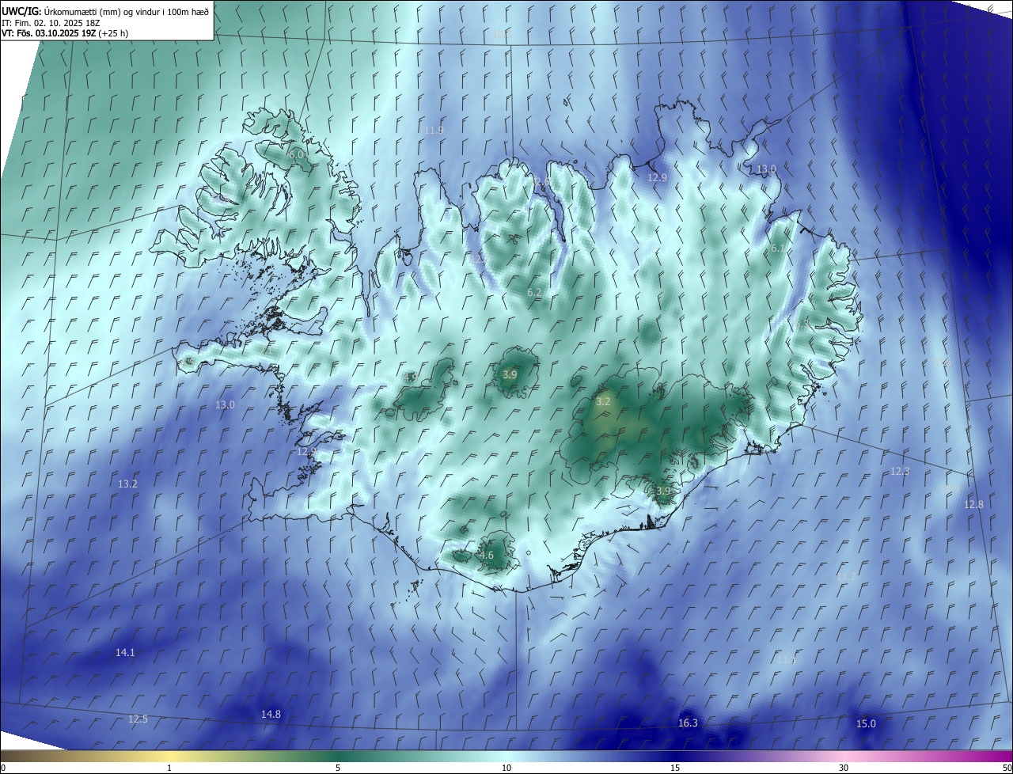This screenshot has height=774, width=1013.
Task: Click the 14.1 value label
Action: point(125,653)
